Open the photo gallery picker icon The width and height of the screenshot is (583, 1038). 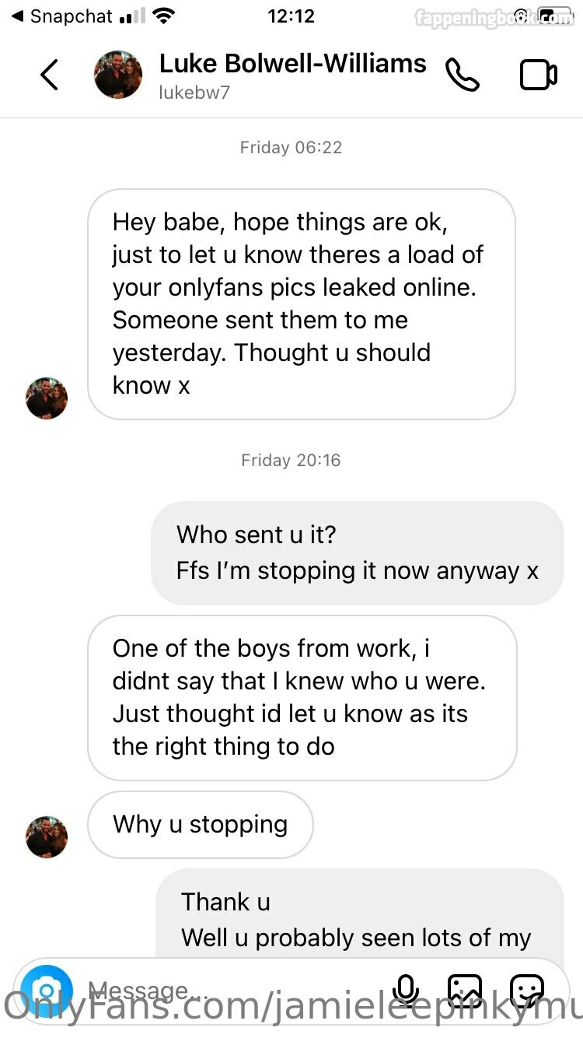(465, 990)
